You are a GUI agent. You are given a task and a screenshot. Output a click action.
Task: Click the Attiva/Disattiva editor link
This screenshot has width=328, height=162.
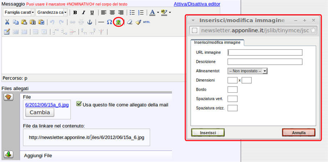pyautogui.click(x=197, y=4)
